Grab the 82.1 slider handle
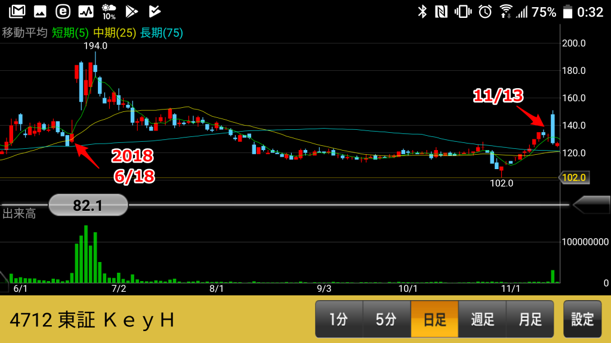Image resolution: width=611 pixels, height=343 pixels. pyautogui.click(x=88, y=205)
